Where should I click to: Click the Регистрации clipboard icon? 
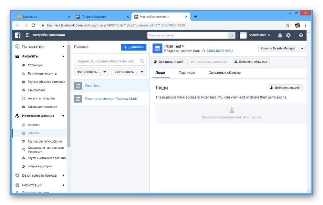click(17, 185)
